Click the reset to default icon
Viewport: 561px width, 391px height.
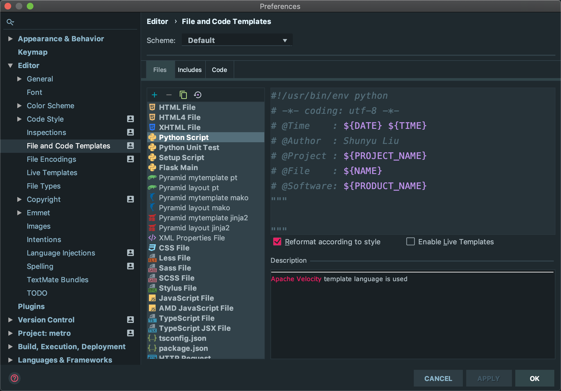(x=198, y=95)
